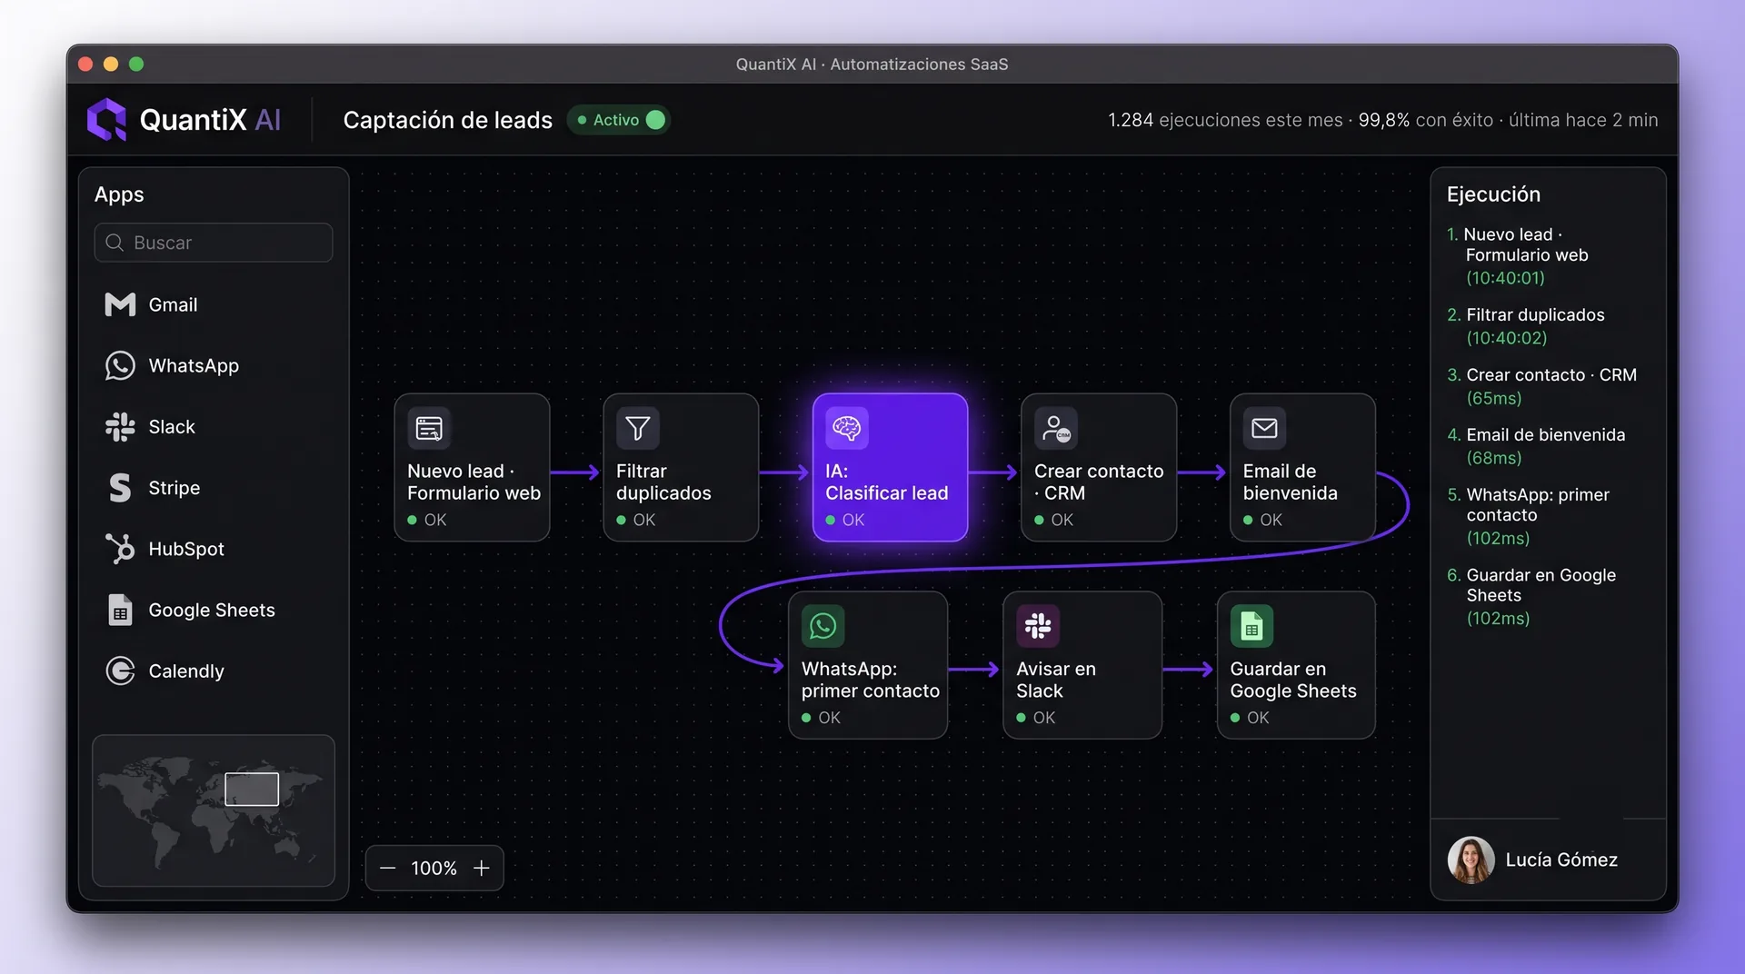The width and height of the screenshot is (1745, 974).
Task: Select the 'WhatsApp: primer contacto' node title
Action: tap(870, 680)
